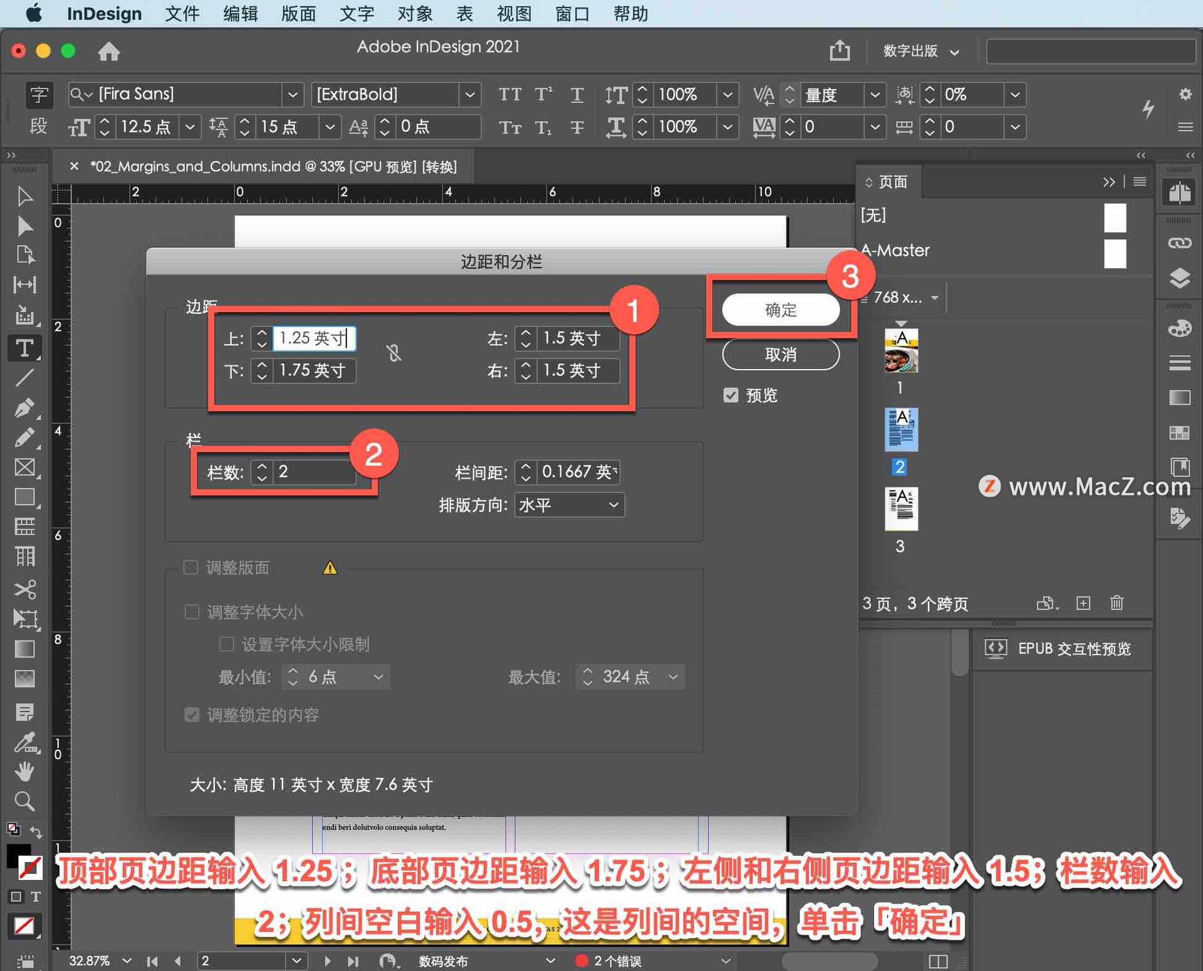This screenshot has height=971, width=1203.
Task: Go to first page button
Action: coord(152,961)
